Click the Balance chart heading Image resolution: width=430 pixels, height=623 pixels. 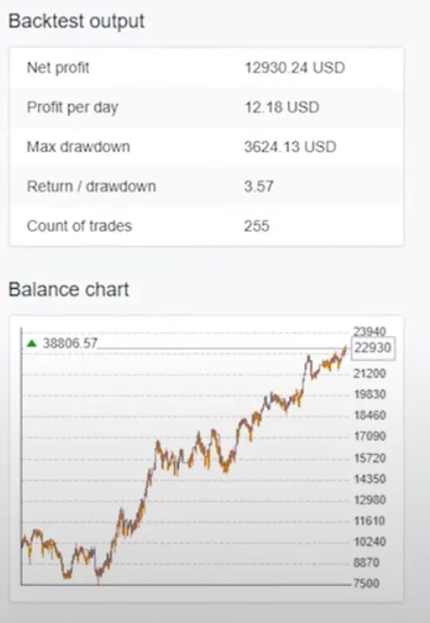click(x=68, y=289)
